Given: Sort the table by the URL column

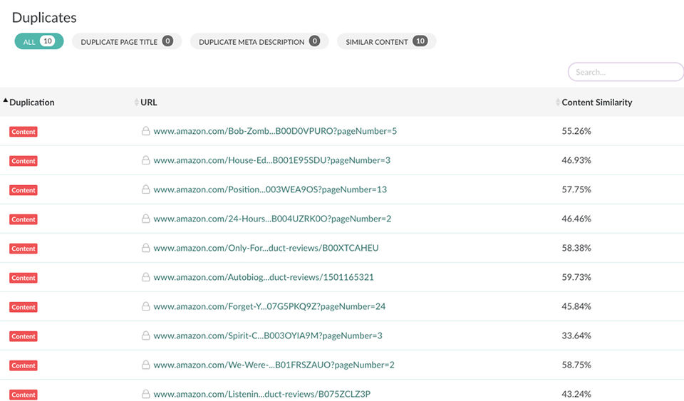Looking at the screenshot, I should pyautogui.click(x=148, y=103).
